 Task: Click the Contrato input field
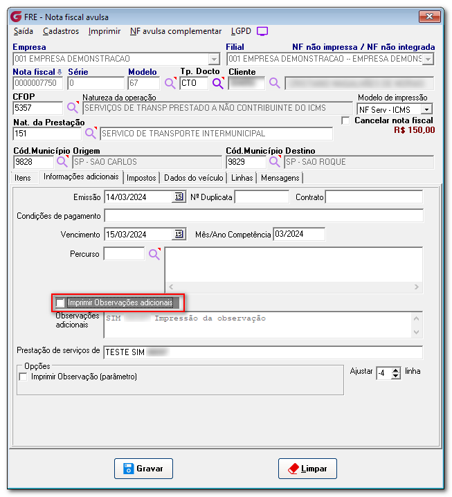point(374,197)
